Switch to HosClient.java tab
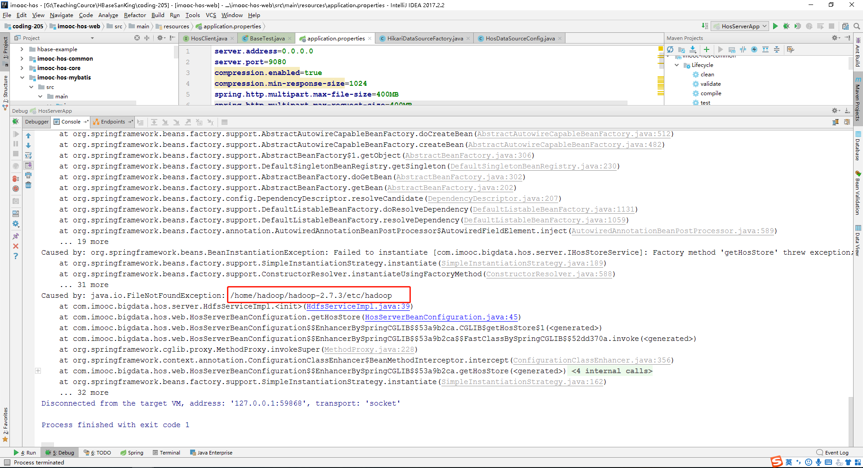Viewport: 863px width, 468px height. [209, 39]
